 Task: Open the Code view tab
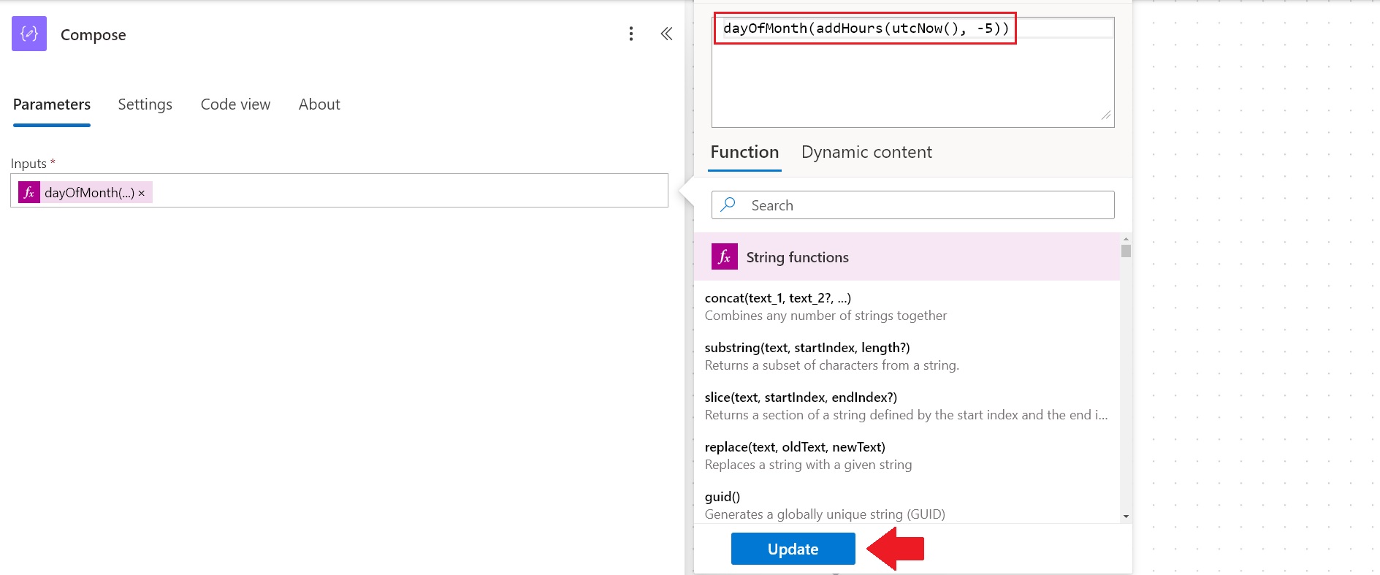[235, 104]
